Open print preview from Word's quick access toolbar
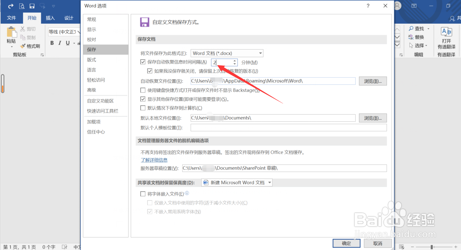The image size is (461, 250). tap(22, 6)
